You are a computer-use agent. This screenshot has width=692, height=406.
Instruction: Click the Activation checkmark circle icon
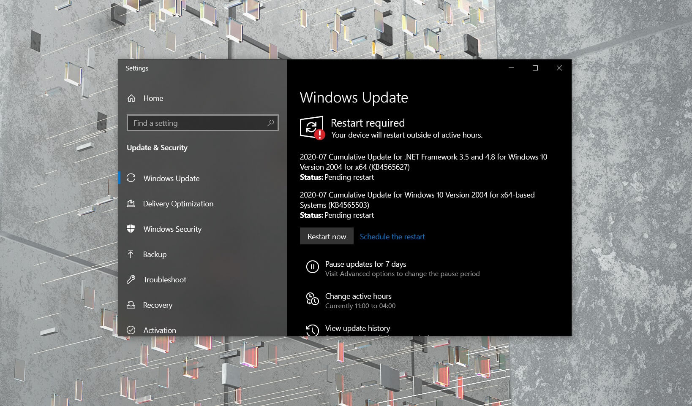131,330
